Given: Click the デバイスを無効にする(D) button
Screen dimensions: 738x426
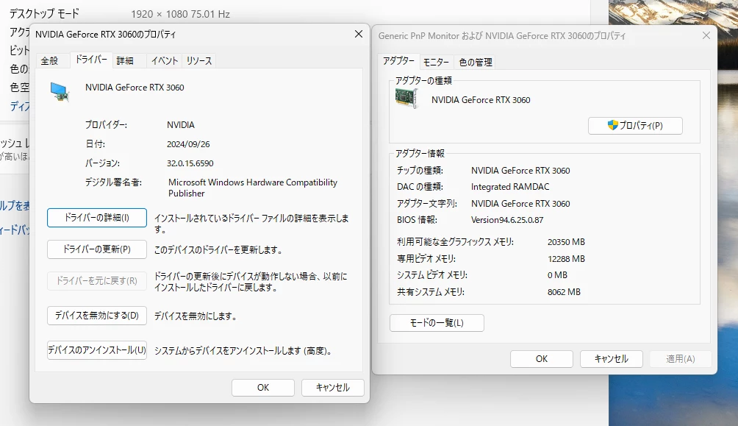Looking at the screenshot, I should 97,316.
